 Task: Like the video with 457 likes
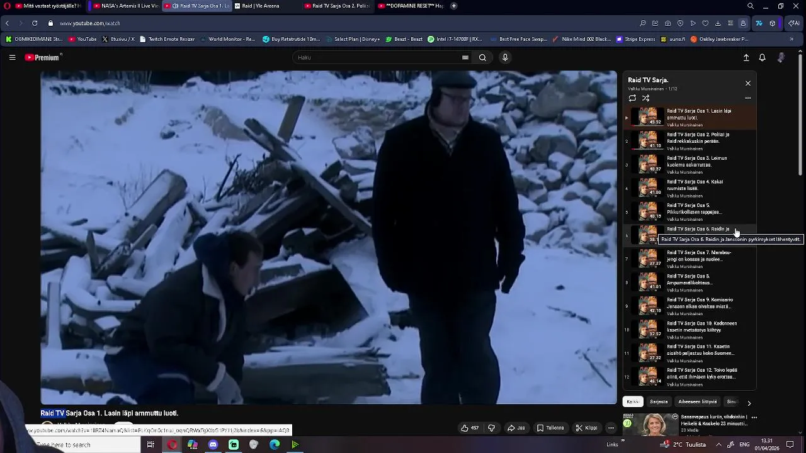(470, 428)
